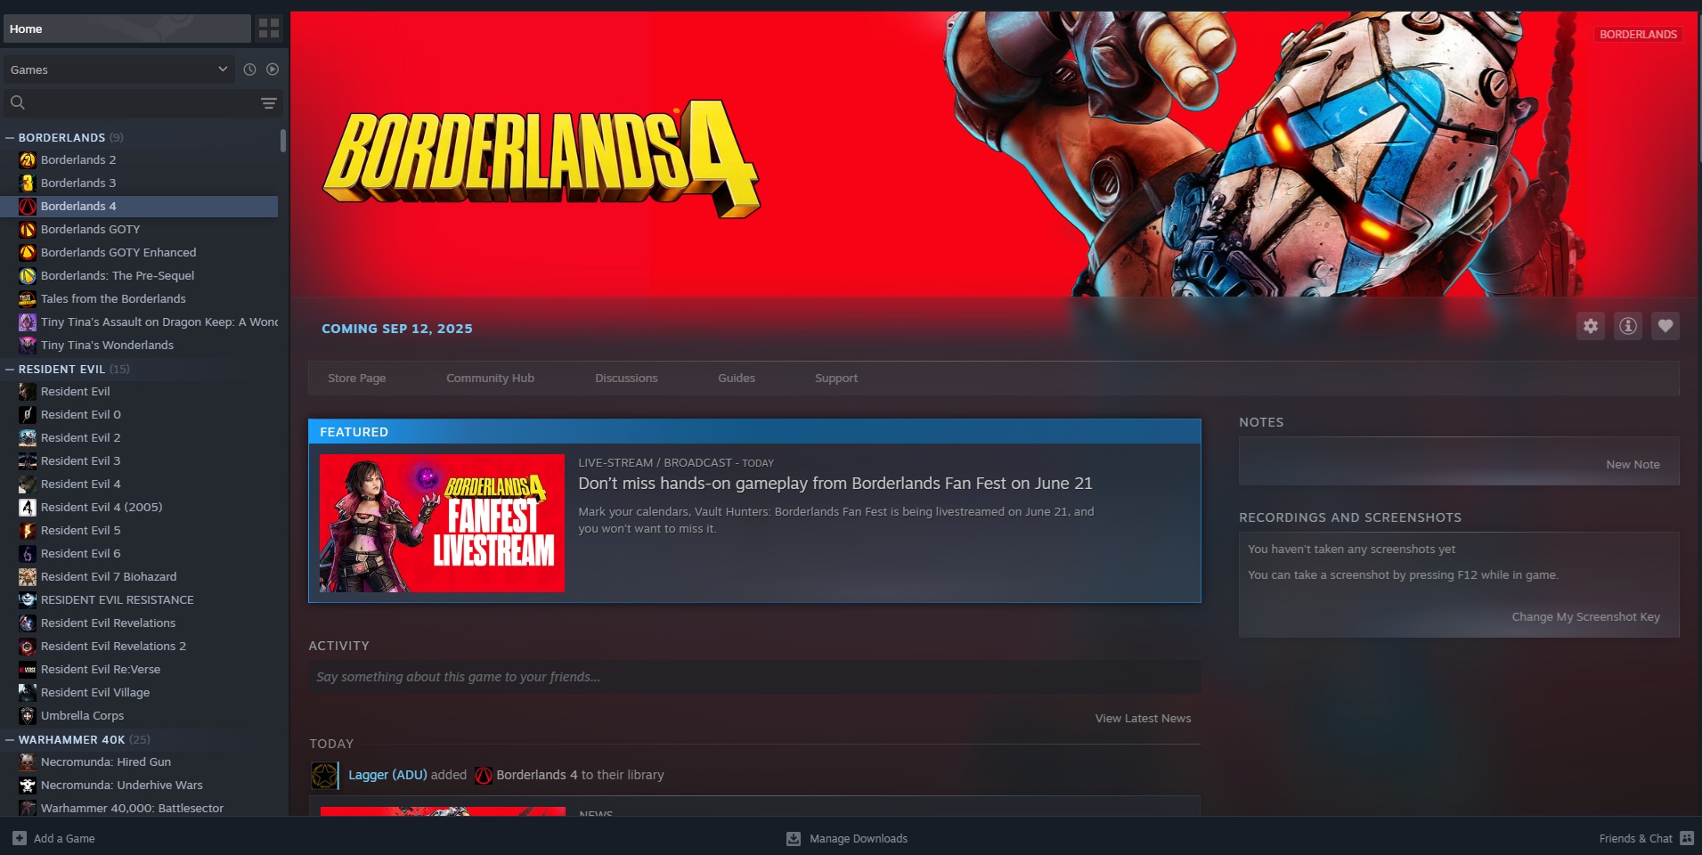Click the sidebar scrollbar handle

click(x=283, y=141)
